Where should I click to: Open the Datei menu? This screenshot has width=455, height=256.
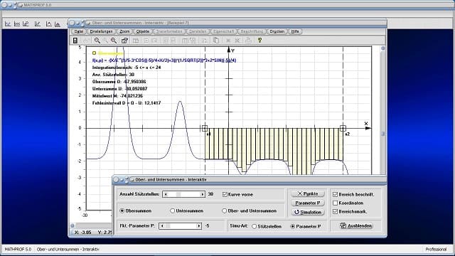coord(79,31)
